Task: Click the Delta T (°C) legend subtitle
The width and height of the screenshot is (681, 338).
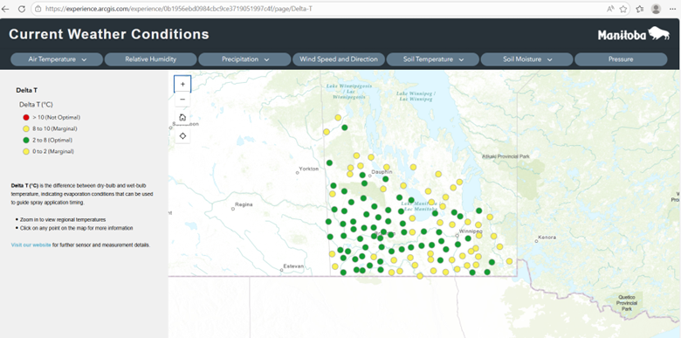Action: 36,105
